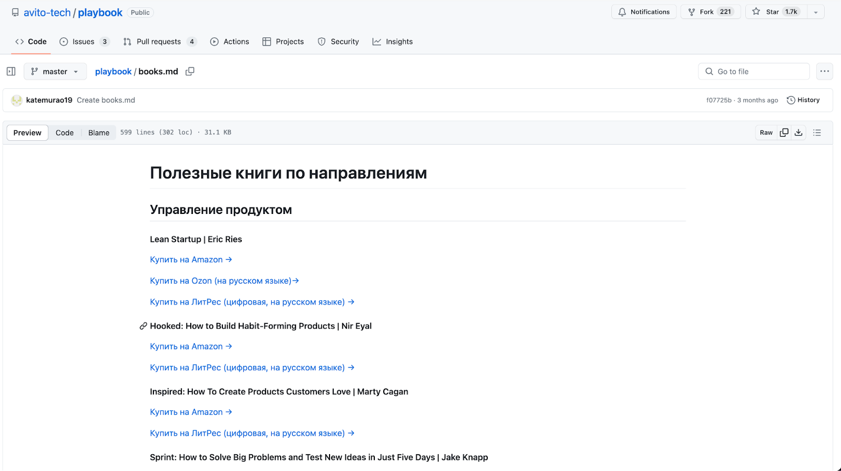Viewport: 841px width, 471px height.
Task: Expand the star lists dropdown arrow
Action: point(816,12)
